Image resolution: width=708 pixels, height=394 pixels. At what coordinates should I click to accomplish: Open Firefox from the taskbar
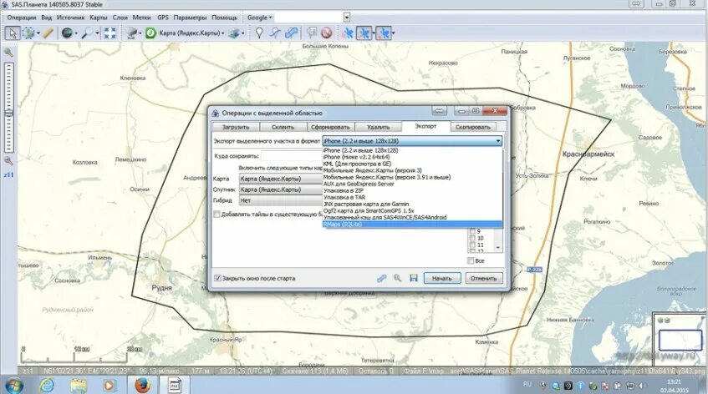(x=142, y=386)
